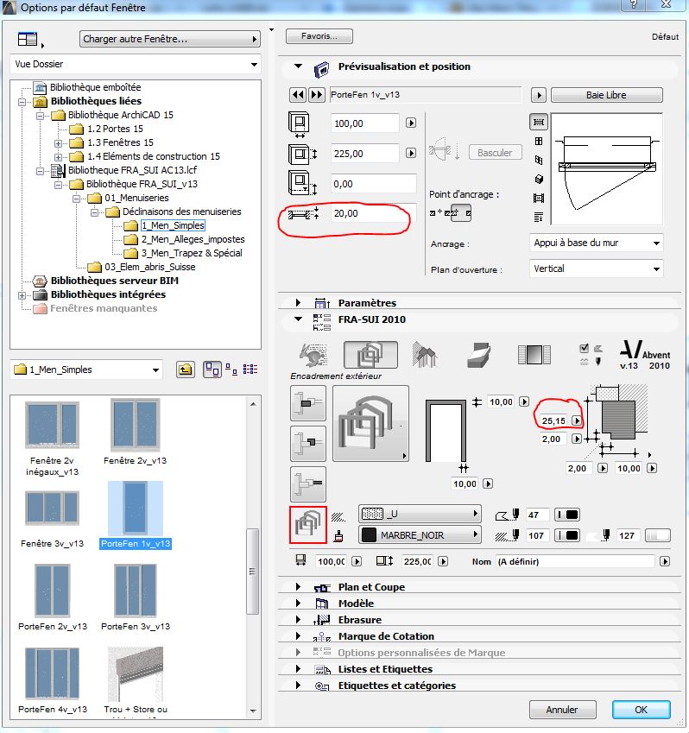Toggle the anchor point center button
The height and width of the screenshot is (733, 689).
[x=460, y=213]
